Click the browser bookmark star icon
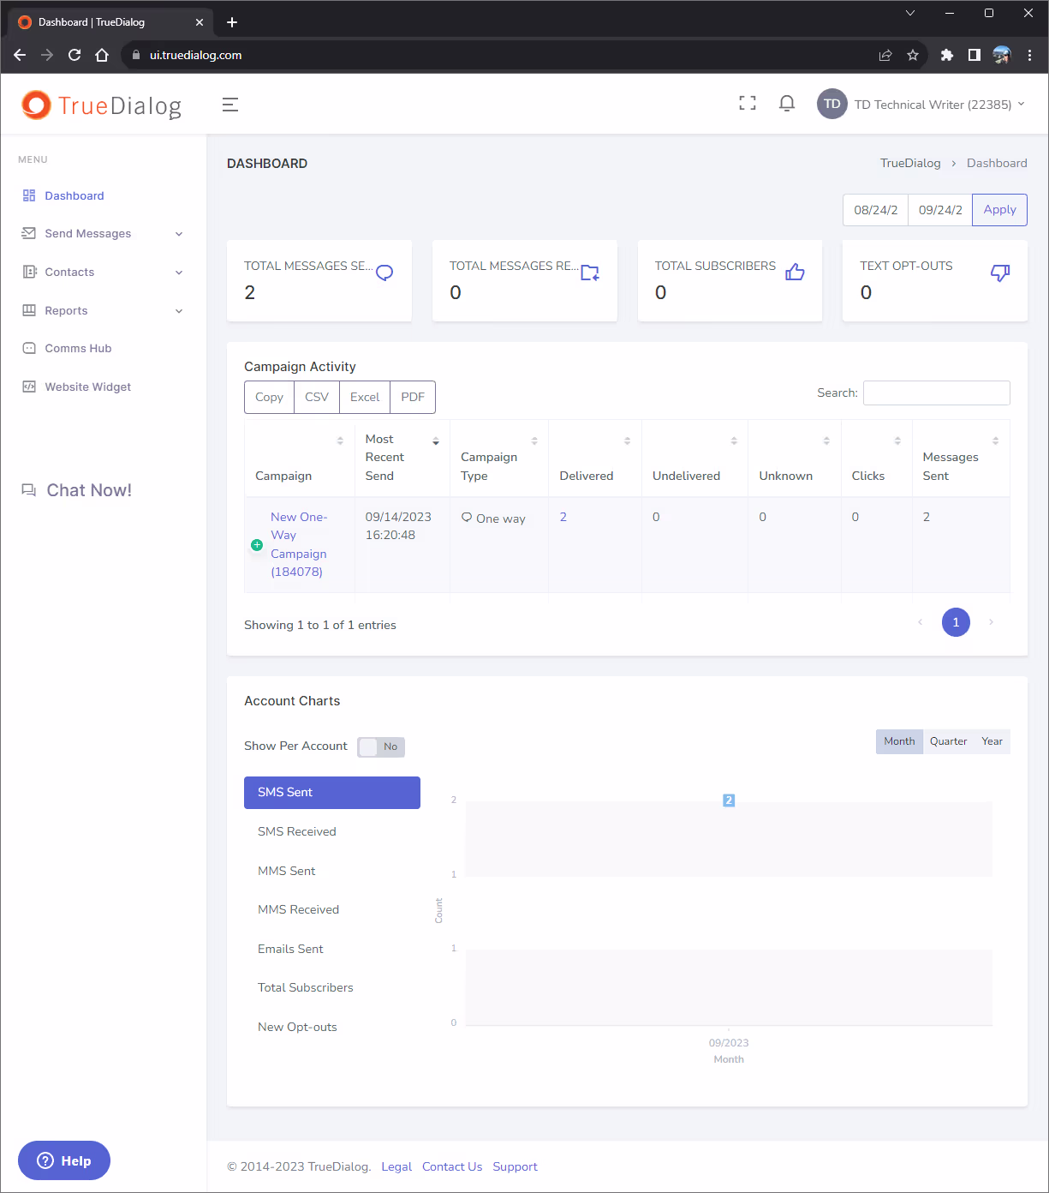The height and width of the screenshot is (1193, 1049). (x=913, y=55)
